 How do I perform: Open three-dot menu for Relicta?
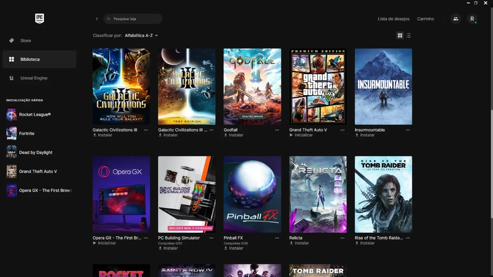pyautogui.click(x=343, y=238)
